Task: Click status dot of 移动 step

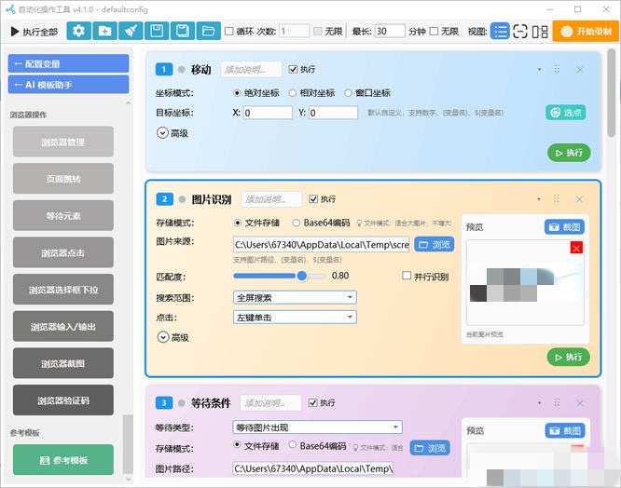Action: pyautogui.click(x=182, y=70)
